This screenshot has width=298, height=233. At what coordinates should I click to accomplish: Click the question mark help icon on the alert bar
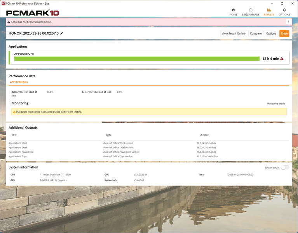coord(288,22)
